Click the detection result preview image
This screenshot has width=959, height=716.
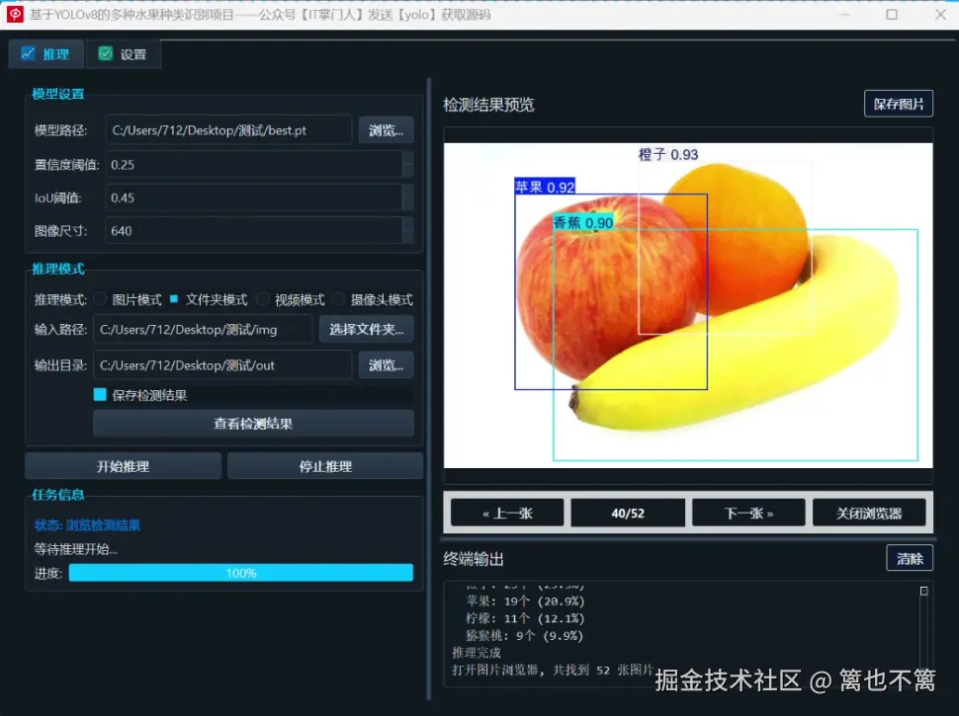pyautogui.click(x=688, y=305)
